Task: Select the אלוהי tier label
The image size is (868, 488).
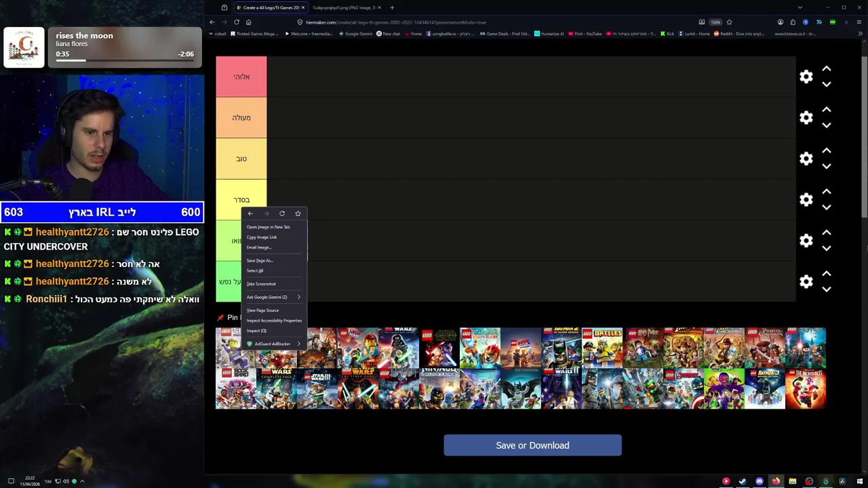Action: click(x=241, y=77)
